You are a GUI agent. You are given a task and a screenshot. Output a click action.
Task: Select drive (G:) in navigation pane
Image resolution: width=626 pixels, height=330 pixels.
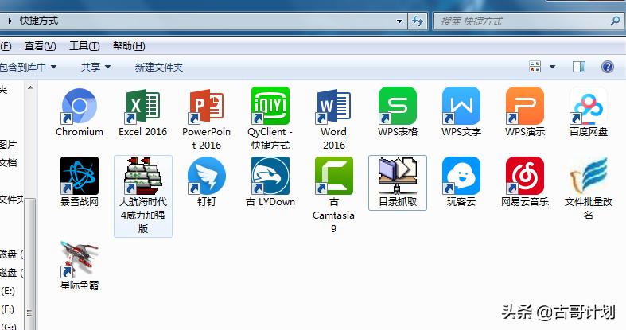pos(8,326)
